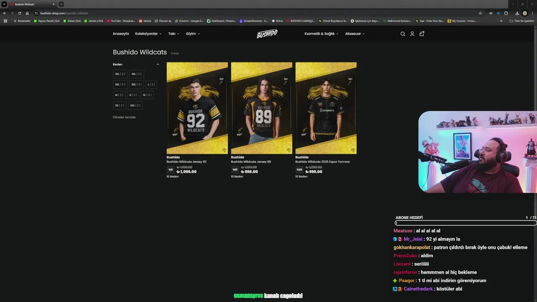This screenshot has height=302, width=537.
Task: Click the Jersey 92 product image
Action: (197, 108)
